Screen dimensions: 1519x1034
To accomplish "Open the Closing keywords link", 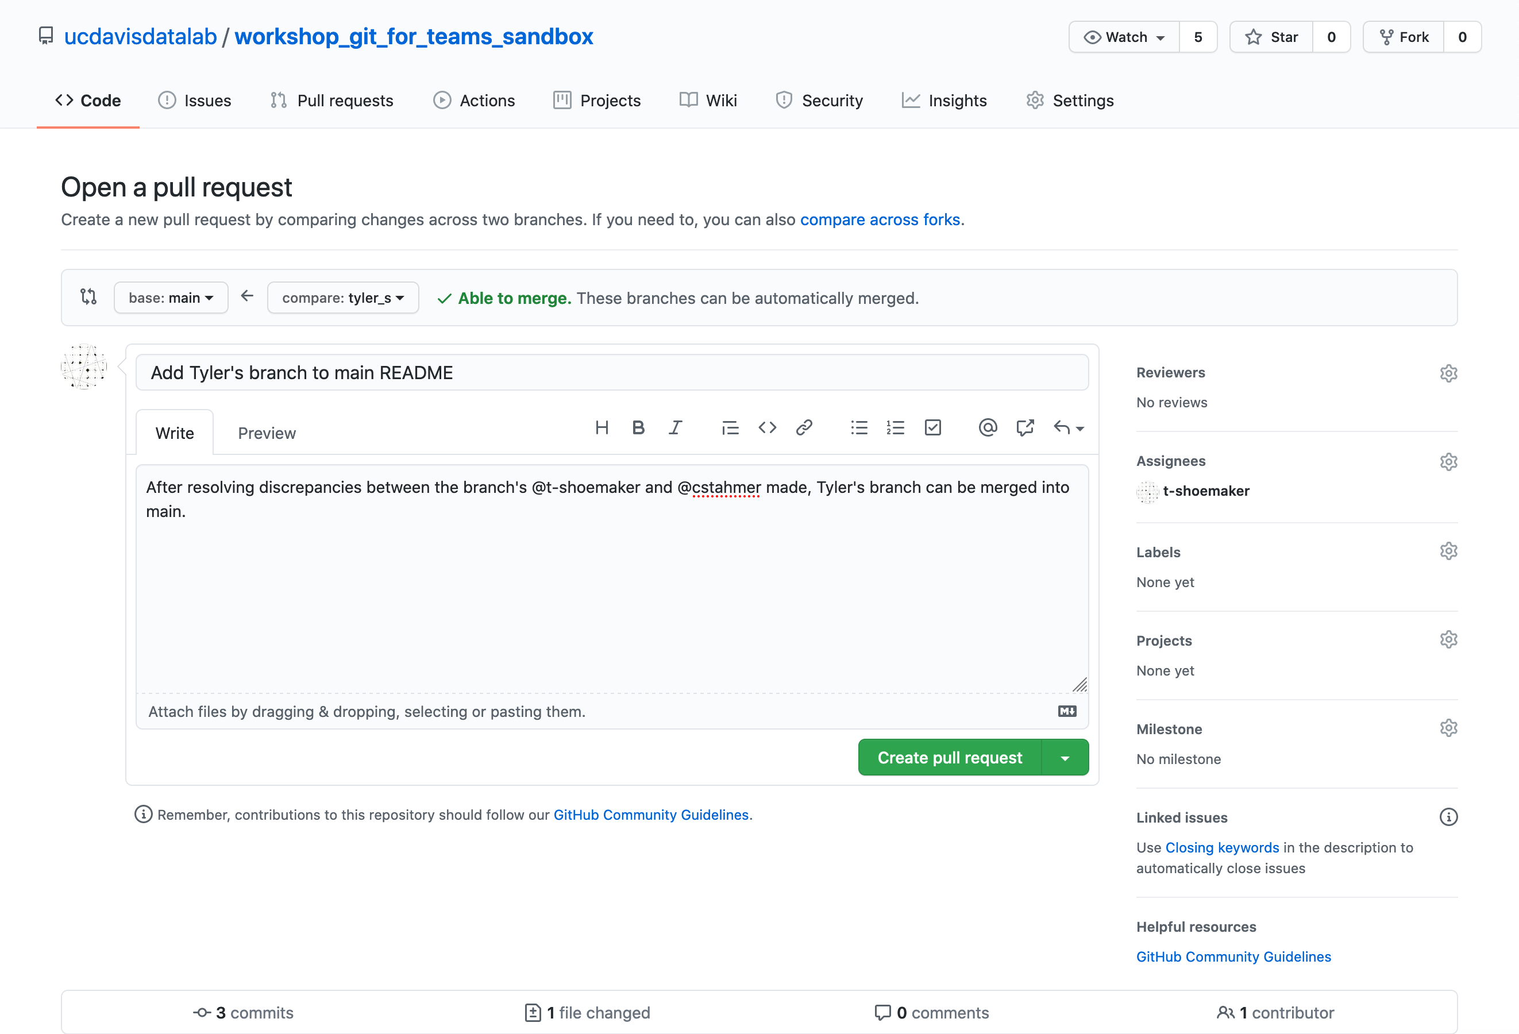I will 1221,847.
